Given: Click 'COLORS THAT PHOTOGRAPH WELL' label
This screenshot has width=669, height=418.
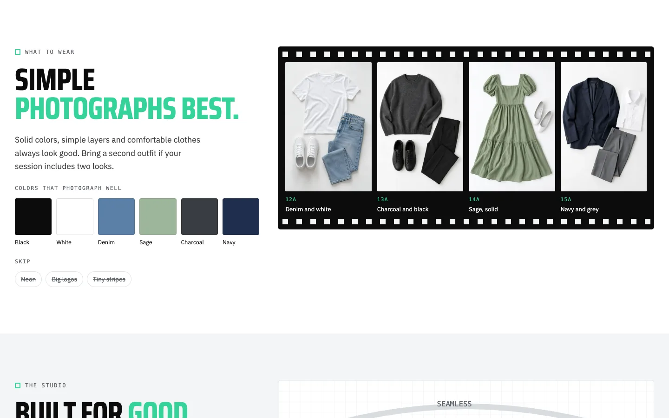Looking at the screenshot, I should 68,188.
